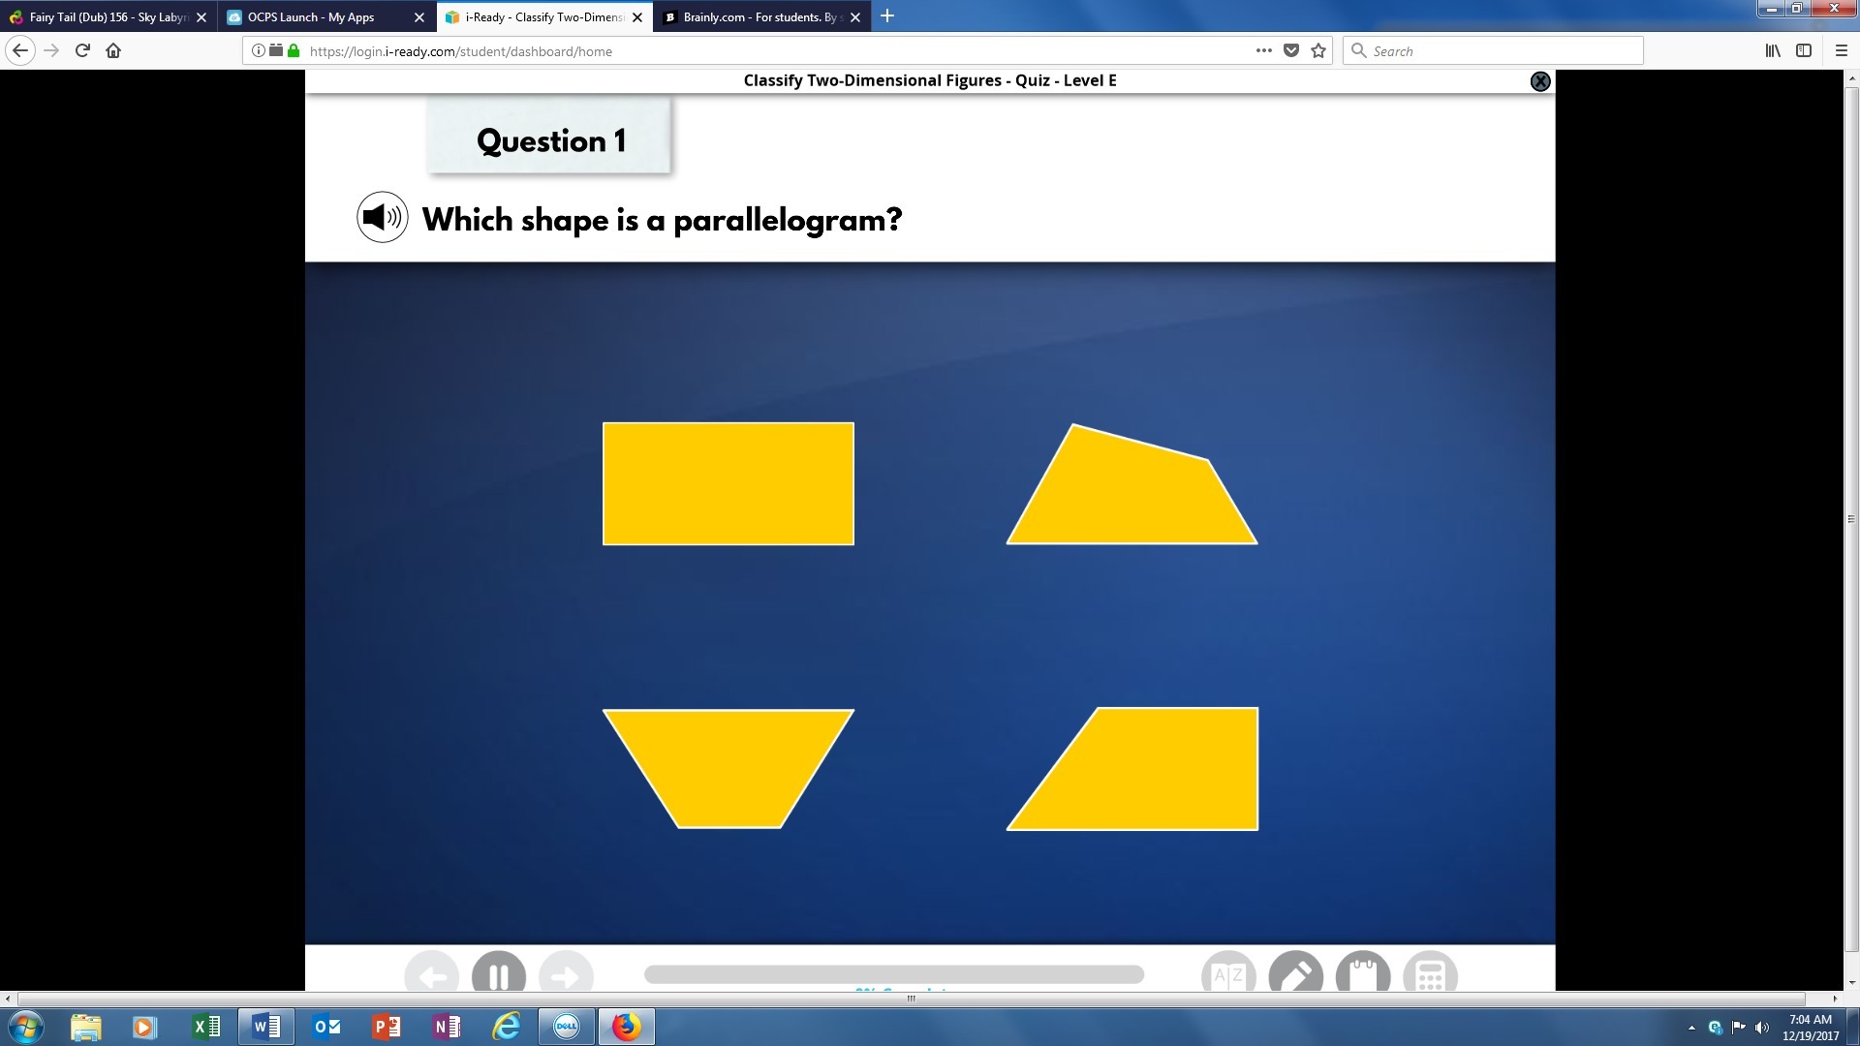This screenshot has width=1860, height=1046.
Task: Bookmark this page with star icon
Action: tap(1318, 51)
